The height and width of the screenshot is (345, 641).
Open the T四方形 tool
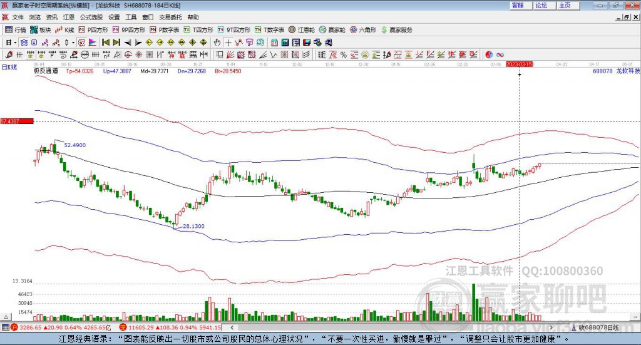198,30
